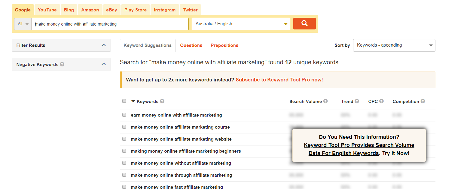Switch to the Play Store tab
The image size is (464, 189).
point(136,10)
